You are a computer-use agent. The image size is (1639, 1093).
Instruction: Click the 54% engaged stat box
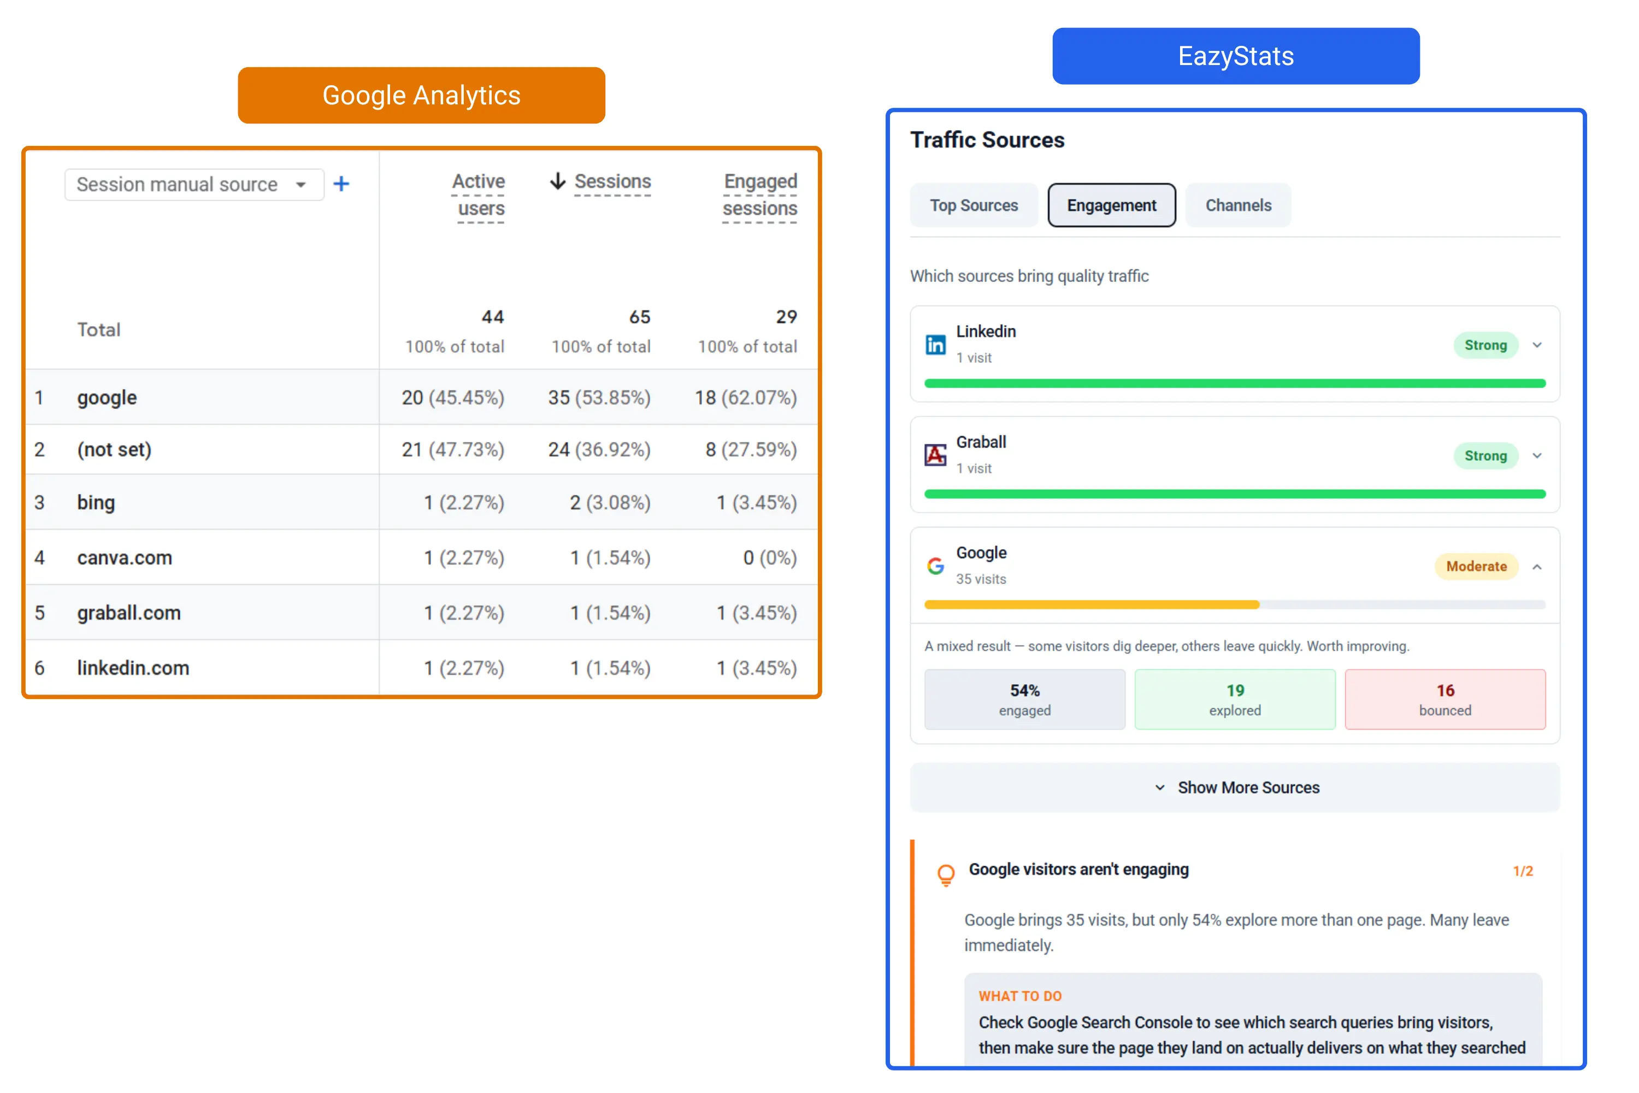click(x=1024, y=700)
